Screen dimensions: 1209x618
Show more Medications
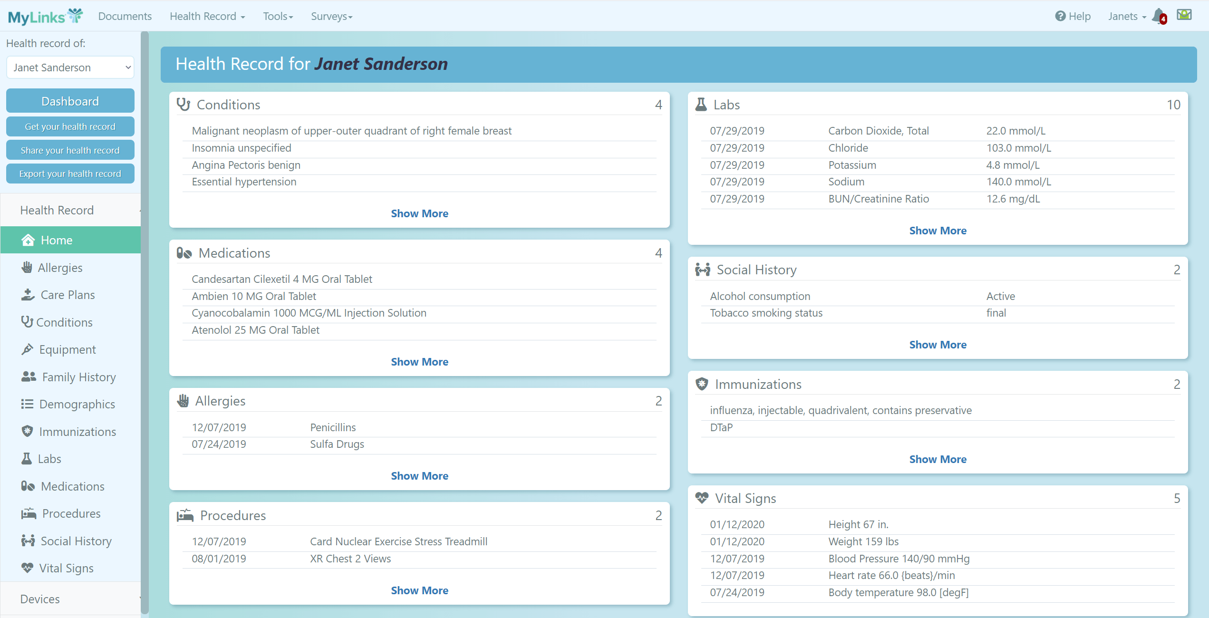(419, 362)
